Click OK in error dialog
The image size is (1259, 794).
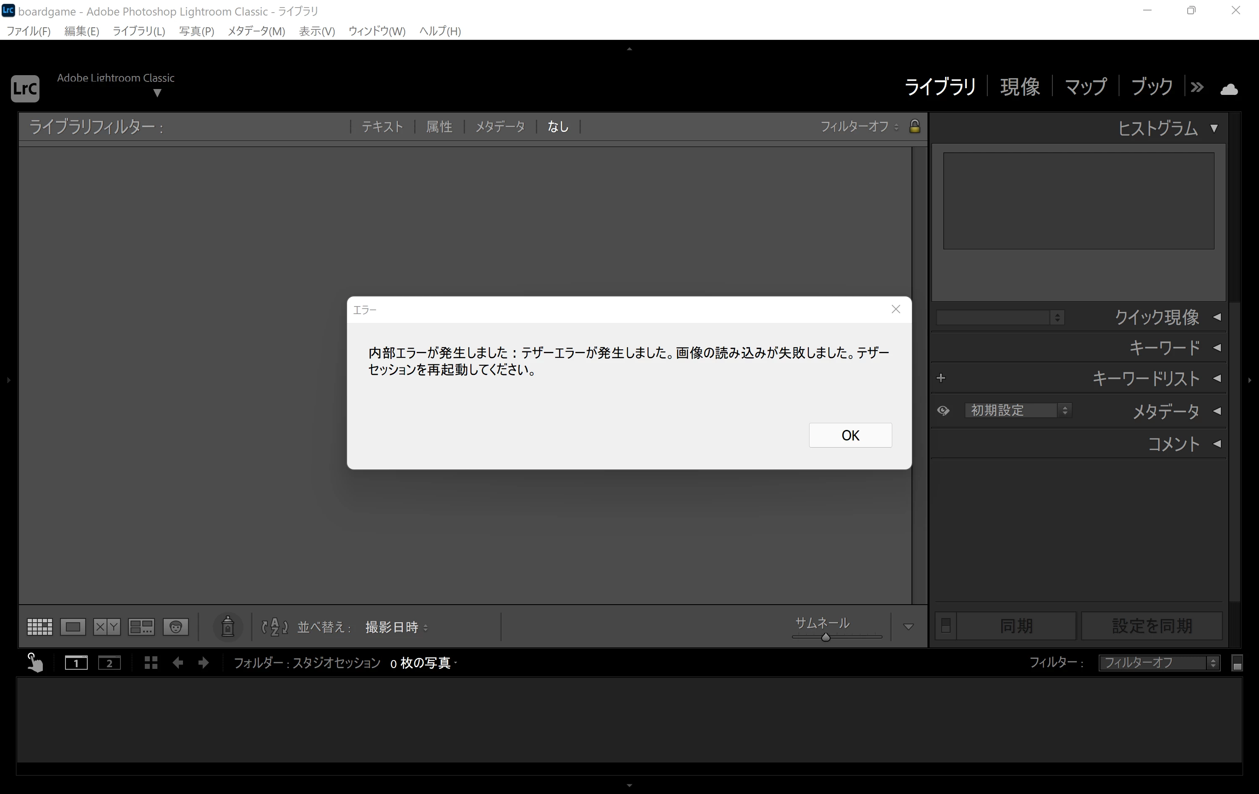[x=850, y=435]
